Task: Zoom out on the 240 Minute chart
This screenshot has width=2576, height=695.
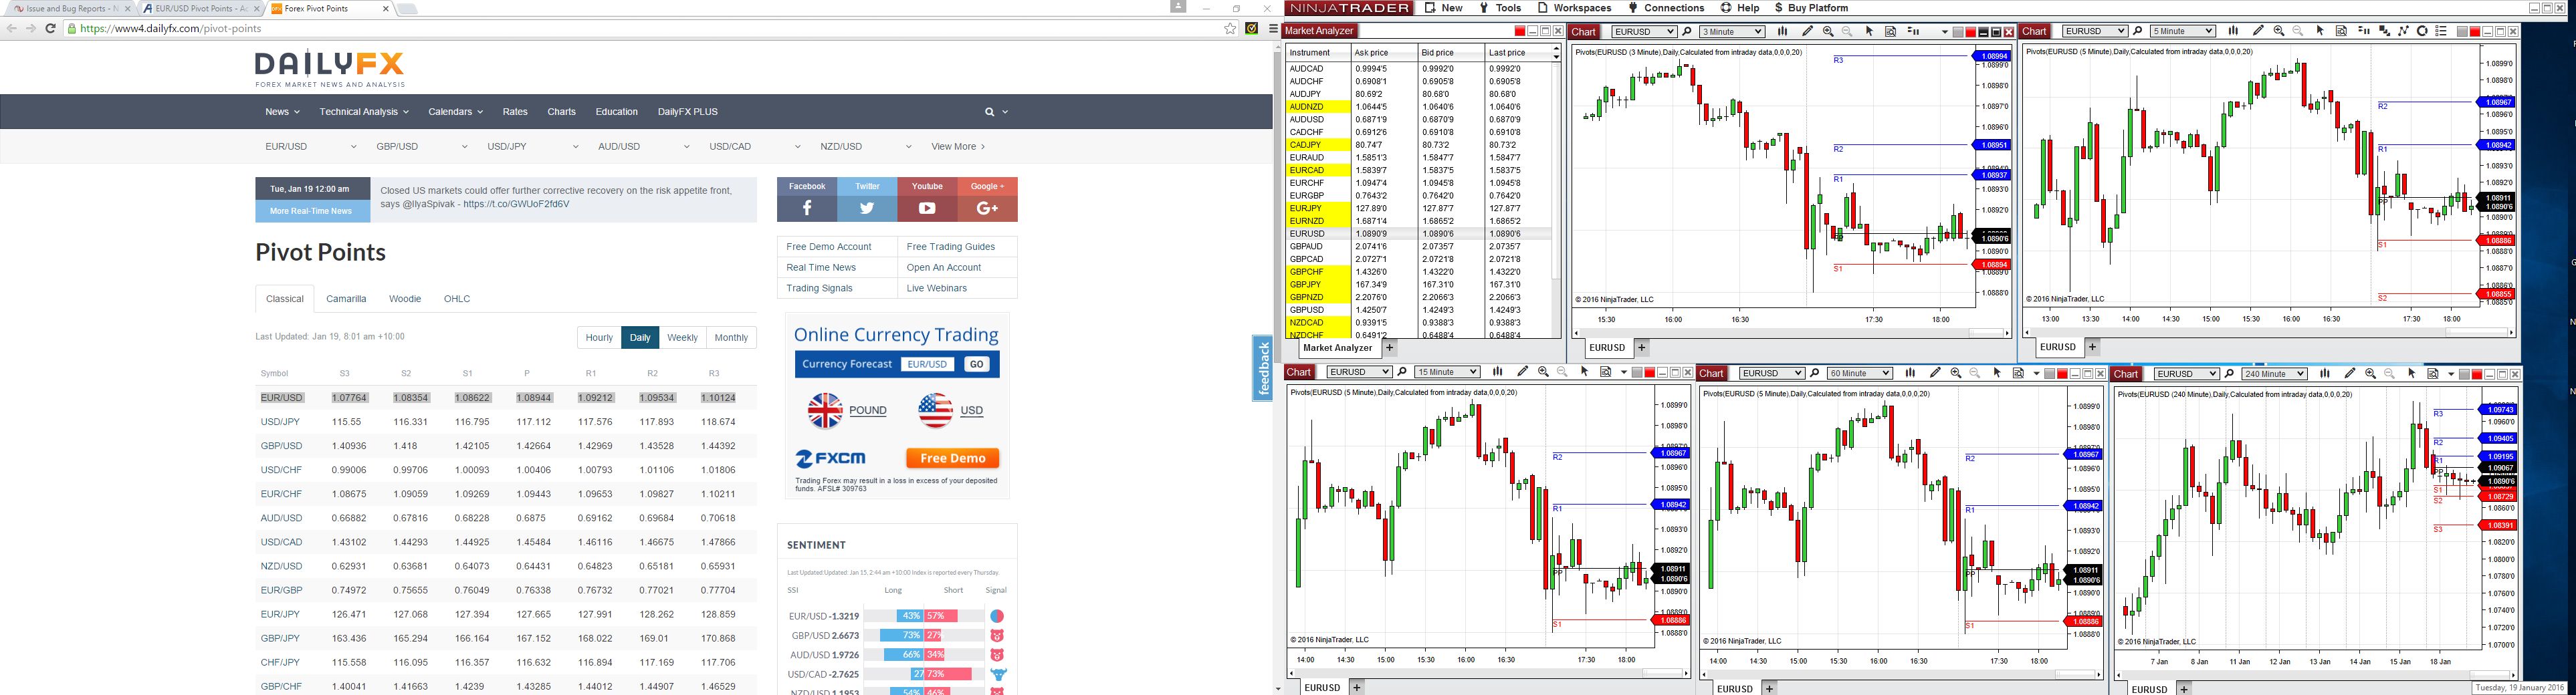Action: (x=2390, y=374)
